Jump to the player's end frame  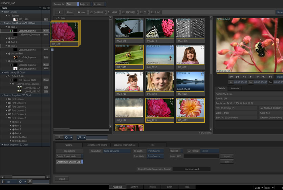tap(270, 77)
